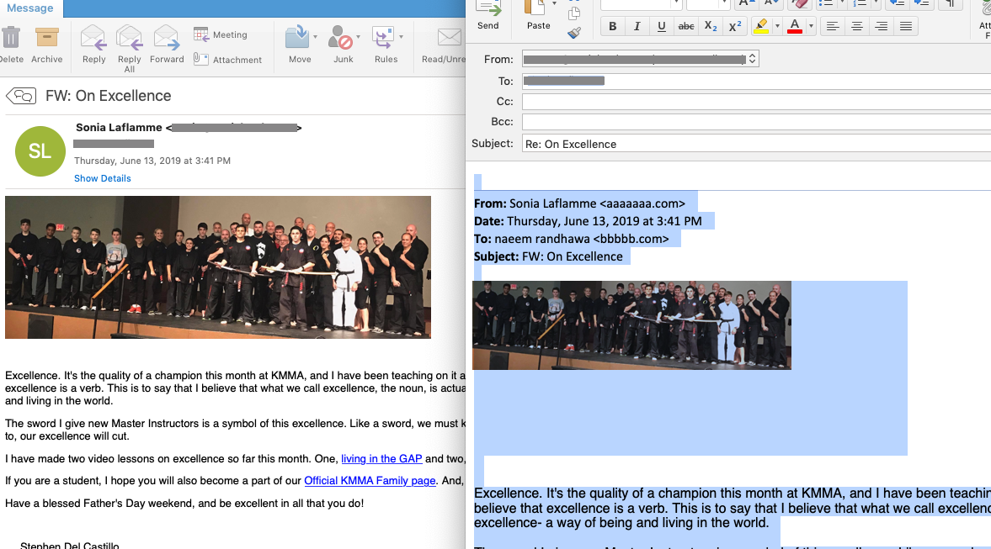This screenshot has width=991, height=549.
Task: Expand the Paste options arrow
Action: coord(554,4)
